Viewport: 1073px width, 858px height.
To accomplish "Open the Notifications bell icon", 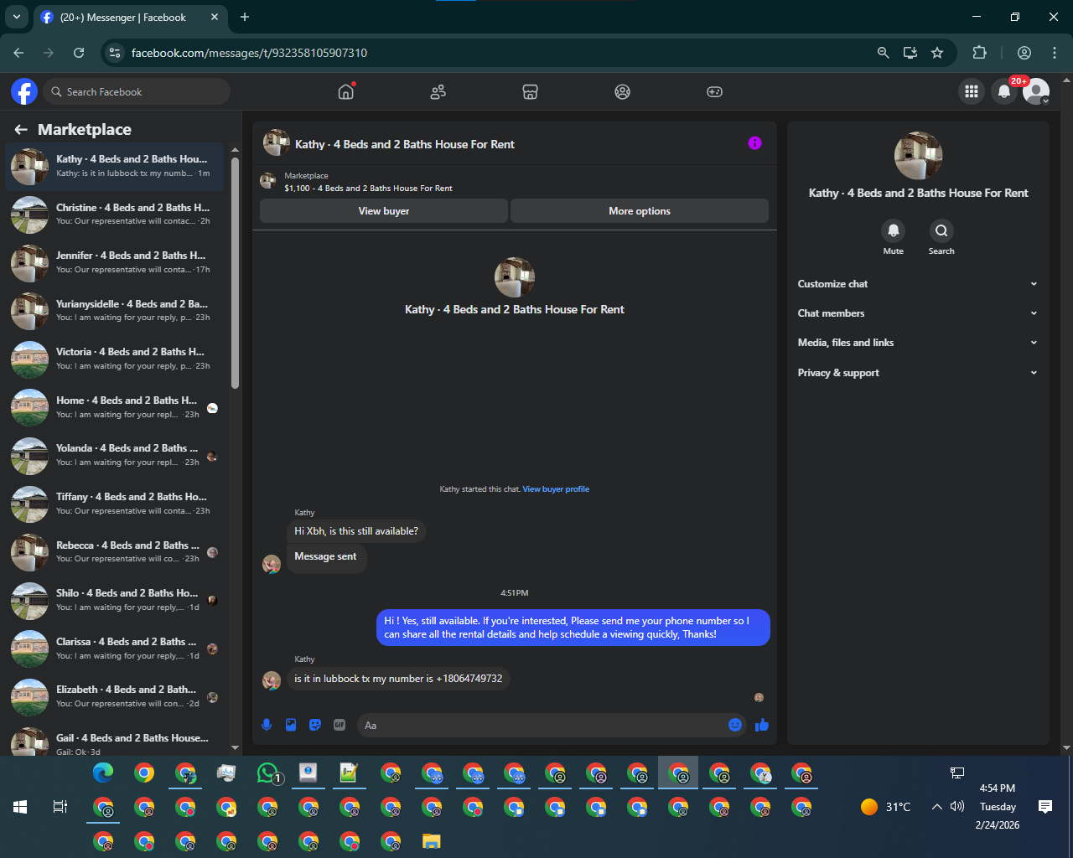I will (1004, 92).
